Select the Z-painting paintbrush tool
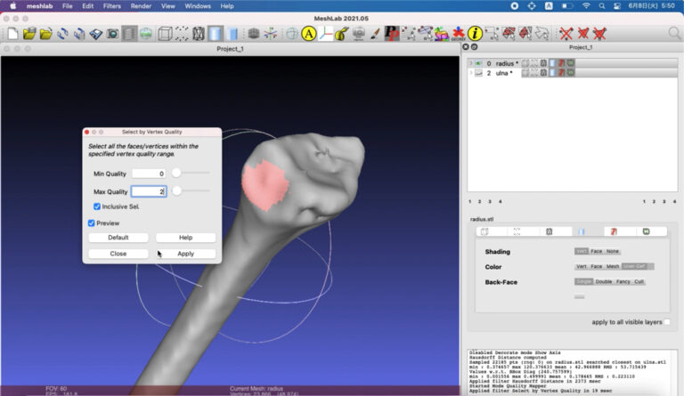This screenshot has height=396, width=684. point(375,34)
